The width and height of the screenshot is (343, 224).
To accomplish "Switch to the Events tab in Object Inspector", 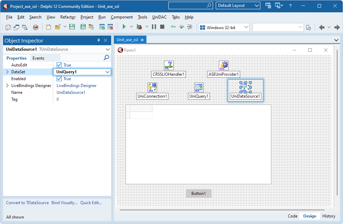I will pos(39,58).
